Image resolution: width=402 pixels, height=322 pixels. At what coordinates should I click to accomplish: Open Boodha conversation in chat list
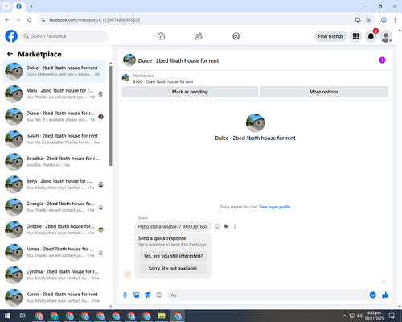(54, 162)
